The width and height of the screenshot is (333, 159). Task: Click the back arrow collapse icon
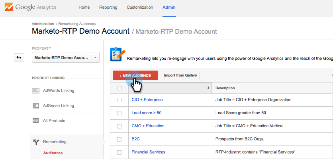click(x=19, y=58)
